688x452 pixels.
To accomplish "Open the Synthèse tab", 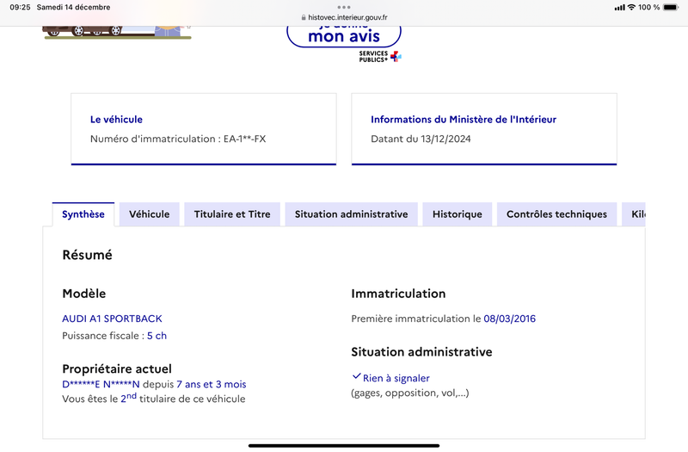I will [x=83, y=214].
